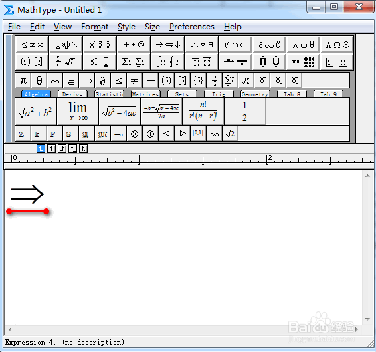Screen dimensions: 376x352
Task: Open the lowercase Greek palette (λωθ)
Action: 303,45
